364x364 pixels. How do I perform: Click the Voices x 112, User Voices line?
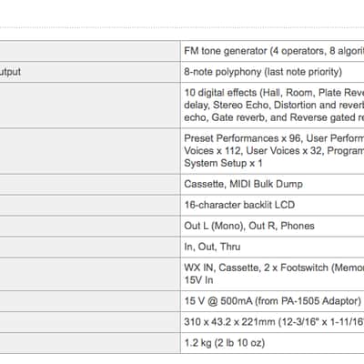point(274,151)
